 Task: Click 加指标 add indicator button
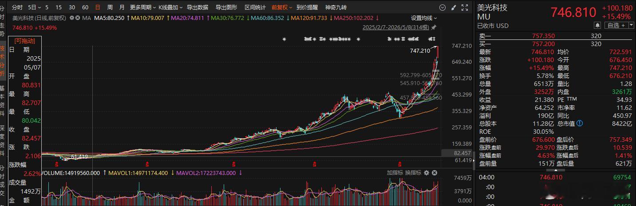pyautogui.click(x=395, y=173)
